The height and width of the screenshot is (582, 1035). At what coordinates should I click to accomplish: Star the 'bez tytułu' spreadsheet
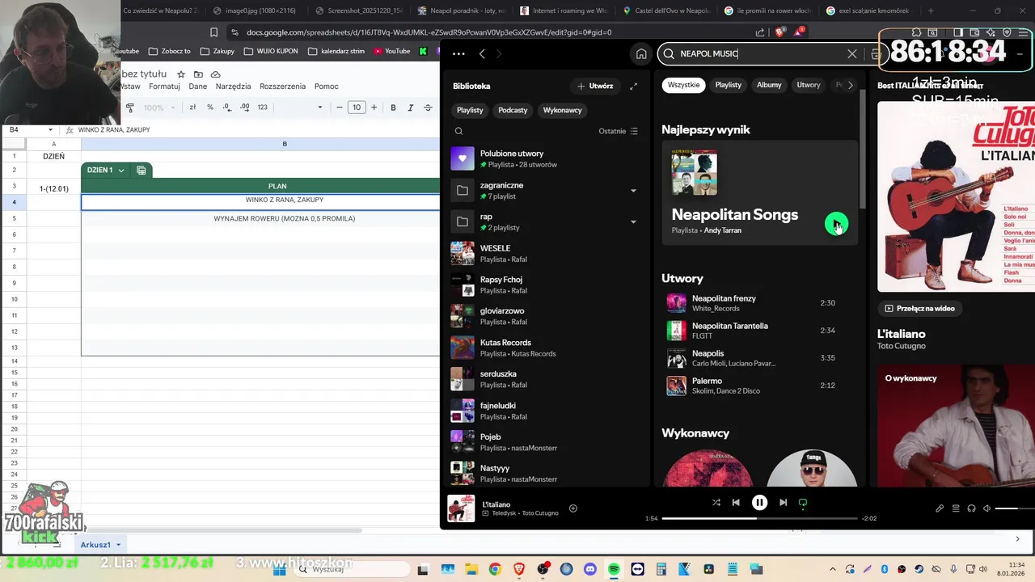[x=181, y=74]
